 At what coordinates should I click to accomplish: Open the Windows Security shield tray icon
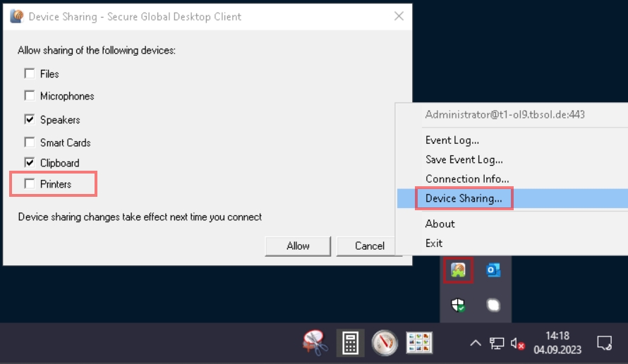(x=458, y=305)
